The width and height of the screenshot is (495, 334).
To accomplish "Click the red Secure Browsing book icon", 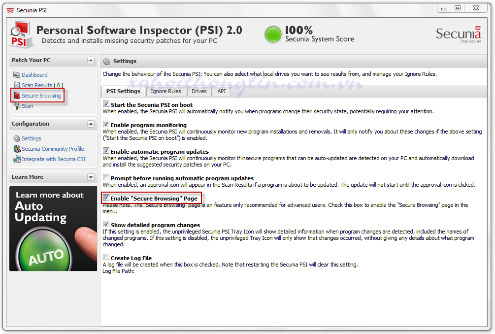I will 17,96.
